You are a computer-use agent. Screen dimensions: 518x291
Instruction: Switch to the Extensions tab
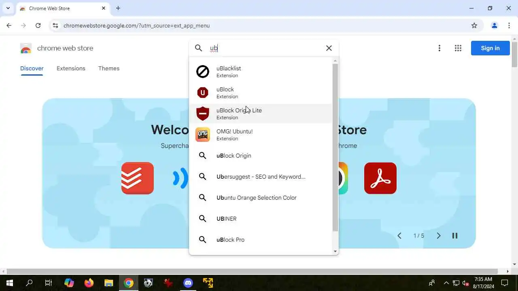coord(71,68)
